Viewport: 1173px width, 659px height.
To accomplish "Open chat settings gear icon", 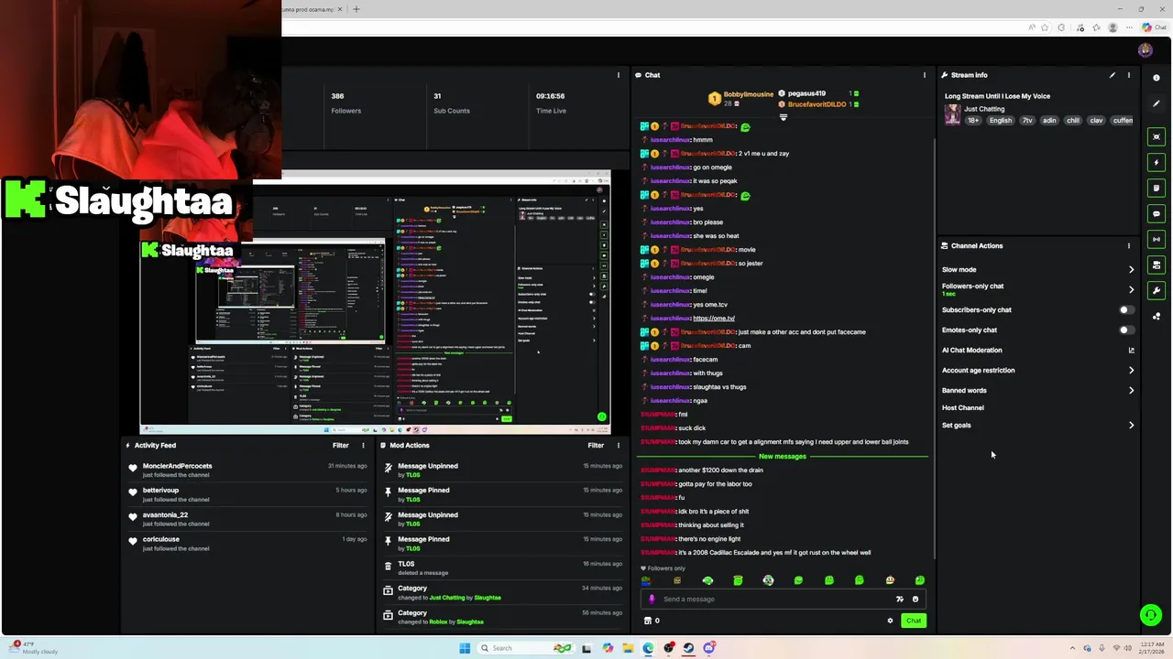I will coord(890,621).
